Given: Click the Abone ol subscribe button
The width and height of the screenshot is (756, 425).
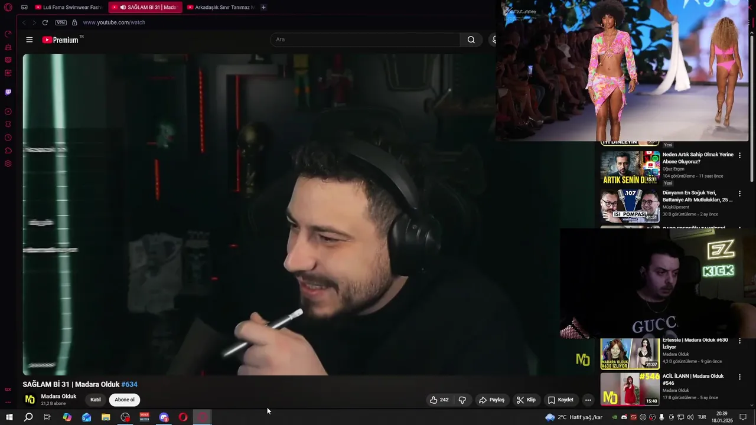Looking at the screenshot, I should click(x=124, y=400).
